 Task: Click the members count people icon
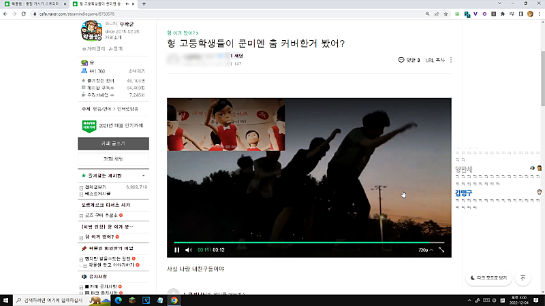pos(84,71)
